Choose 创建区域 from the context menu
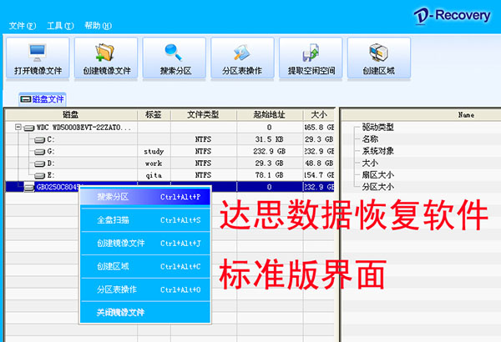This screenshot has width=501, height=342. [145, 266]
